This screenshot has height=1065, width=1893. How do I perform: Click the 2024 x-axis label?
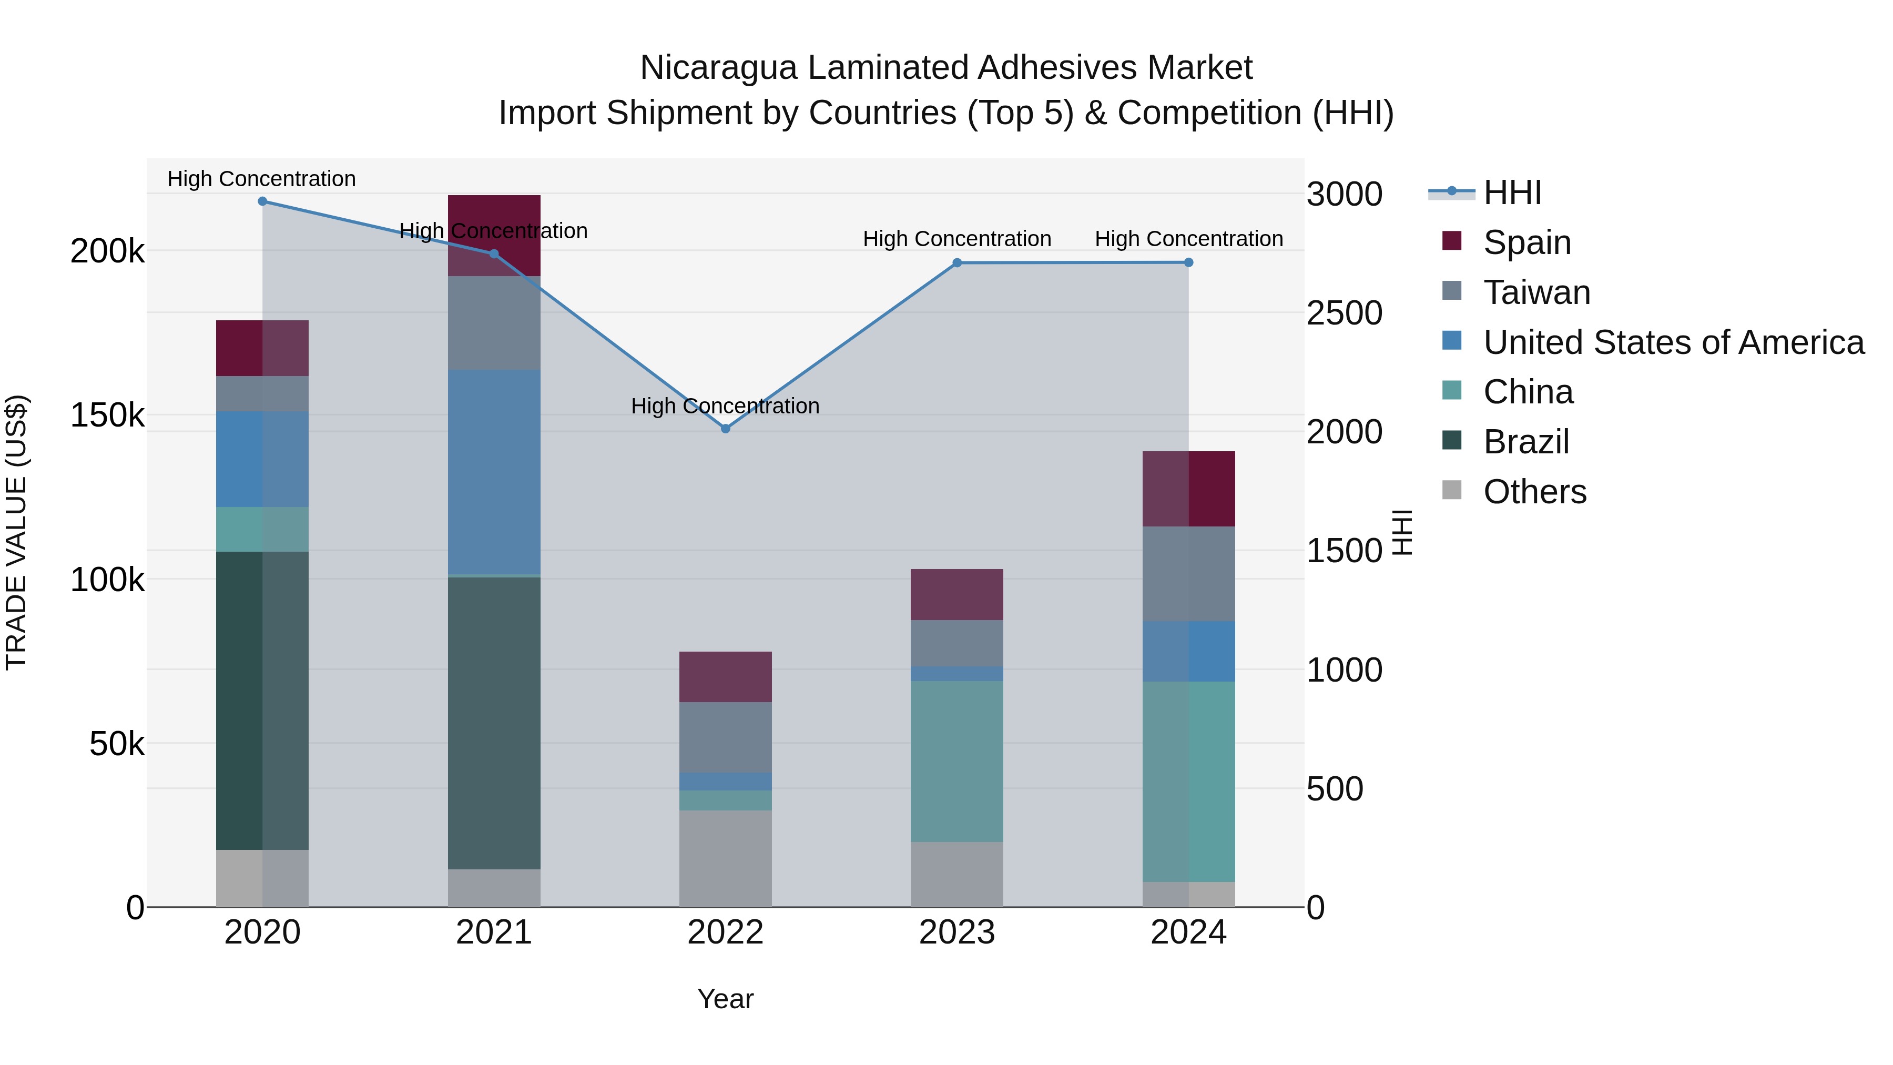tap(1188, 932)
